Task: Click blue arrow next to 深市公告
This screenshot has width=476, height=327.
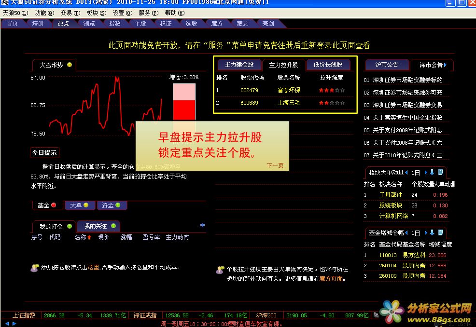Action: 445,65
